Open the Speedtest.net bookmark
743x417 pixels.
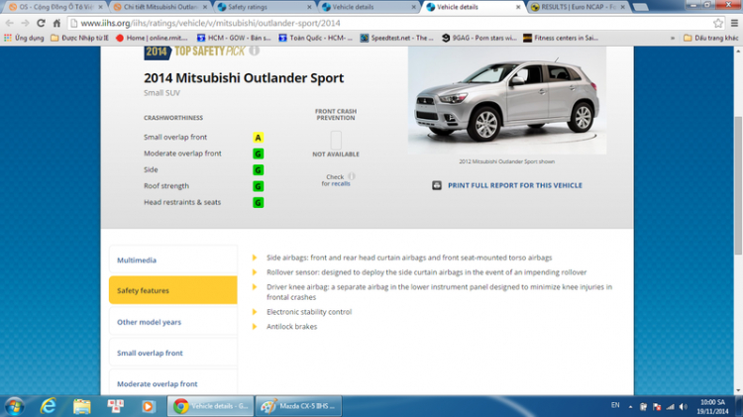click(396, 38)
